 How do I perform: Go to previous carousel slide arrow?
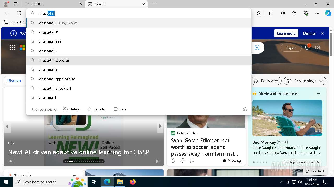(7, 126)
